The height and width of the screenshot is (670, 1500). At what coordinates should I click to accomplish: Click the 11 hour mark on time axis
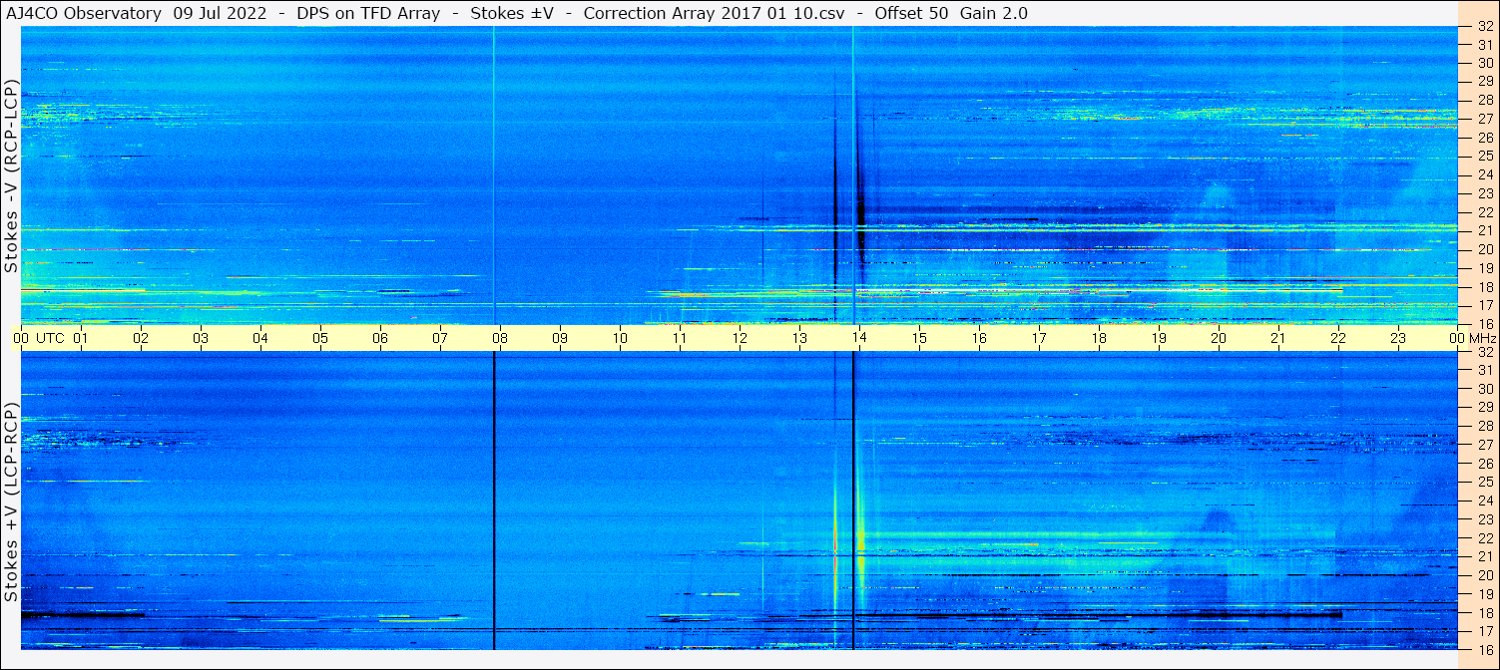pos(680,338)
